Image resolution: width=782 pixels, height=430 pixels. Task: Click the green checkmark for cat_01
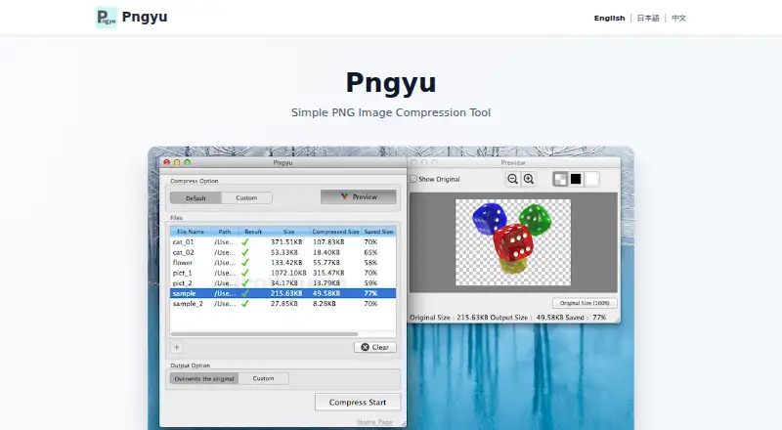245,242
